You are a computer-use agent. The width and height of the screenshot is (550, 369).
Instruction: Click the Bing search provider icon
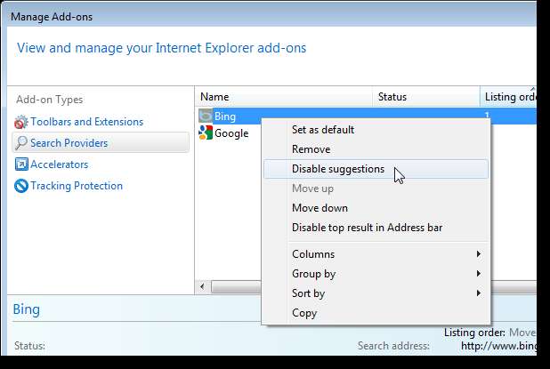pos(206,116)
